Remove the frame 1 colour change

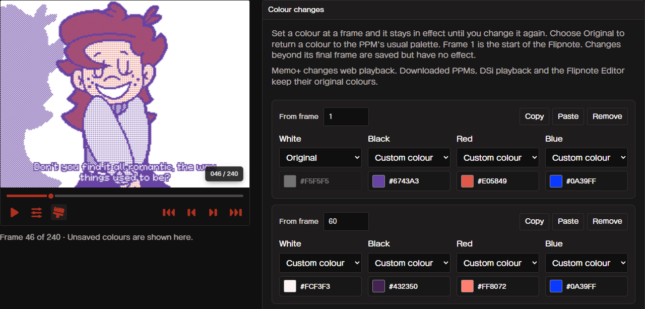(x=607, y=116)
